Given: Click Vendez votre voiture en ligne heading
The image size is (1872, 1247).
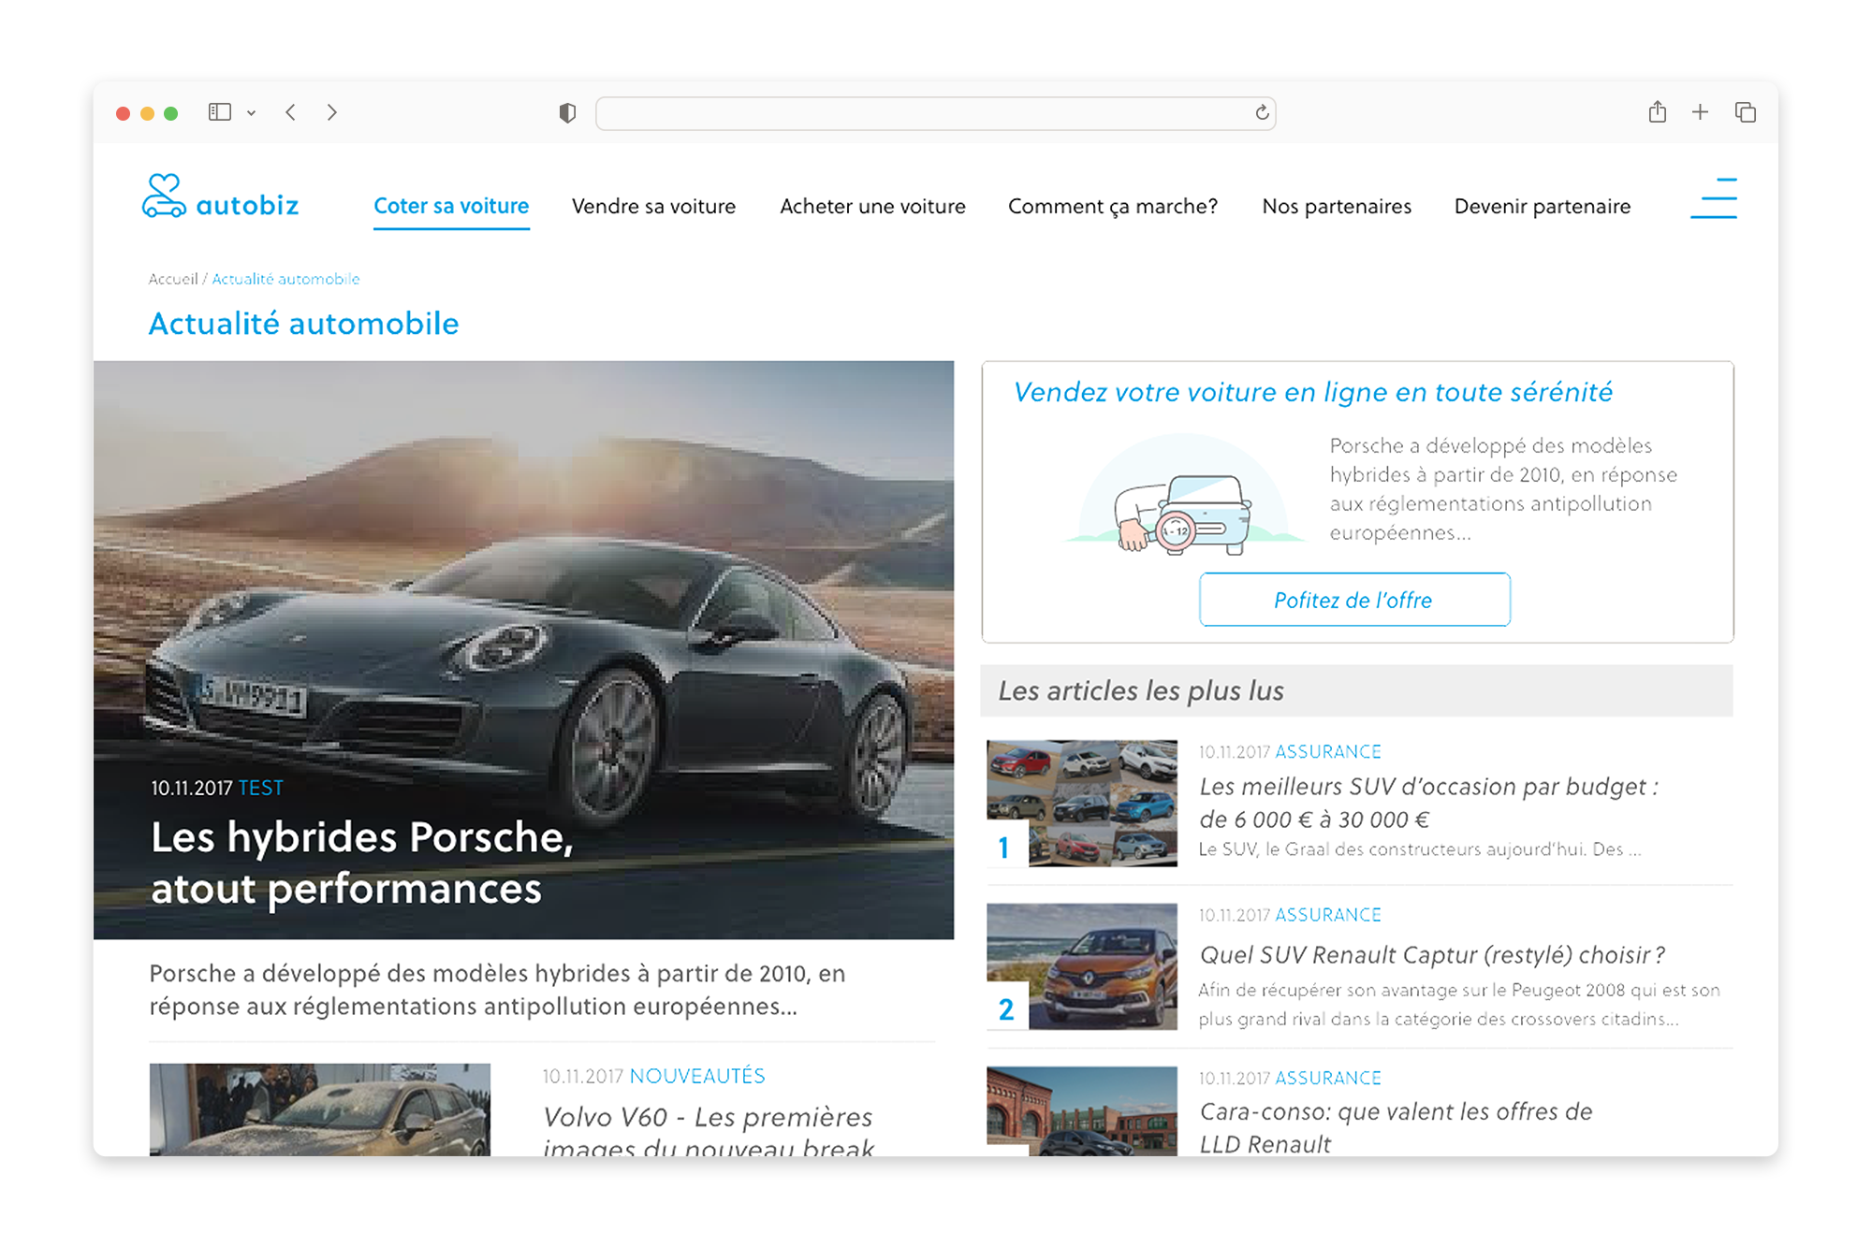Looking at the screenshot, I should tap(1313, 392).
